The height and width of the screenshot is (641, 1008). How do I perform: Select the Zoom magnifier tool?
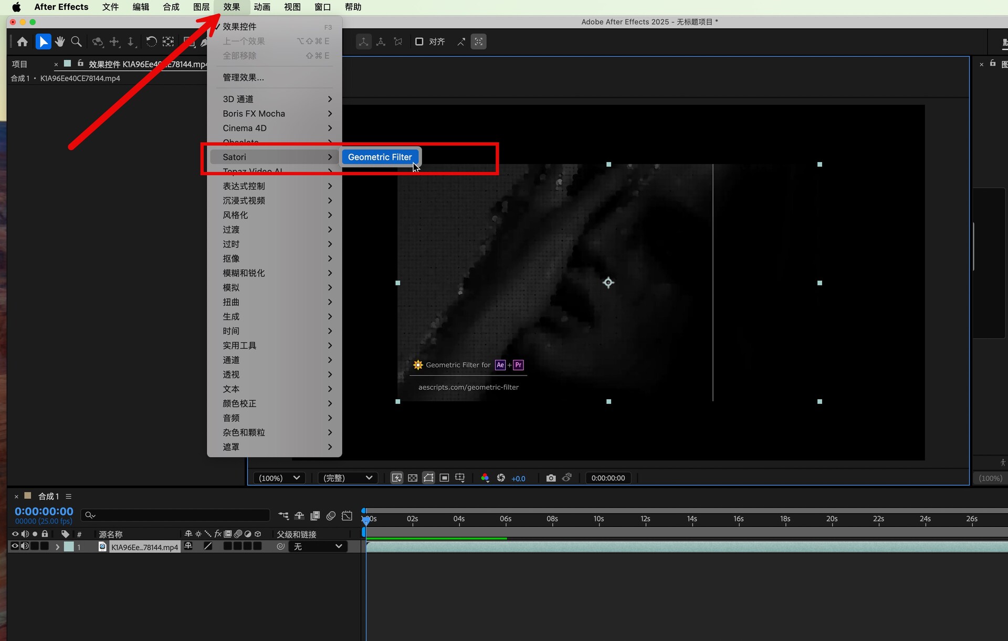[77, 41]
